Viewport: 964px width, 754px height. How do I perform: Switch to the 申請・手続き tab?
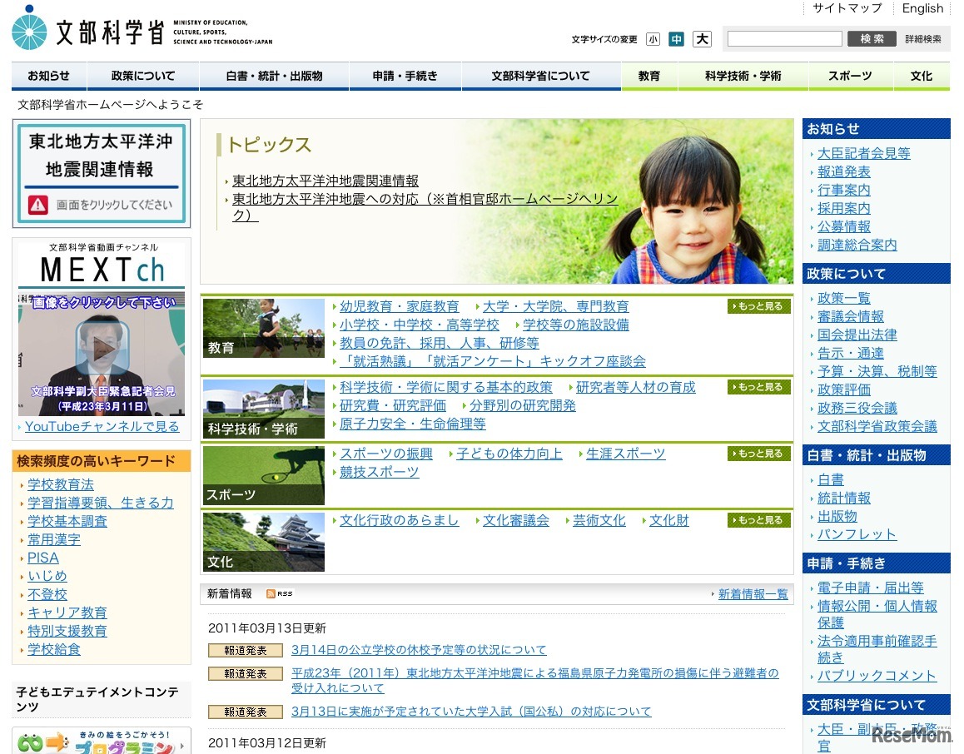(405, 75)
